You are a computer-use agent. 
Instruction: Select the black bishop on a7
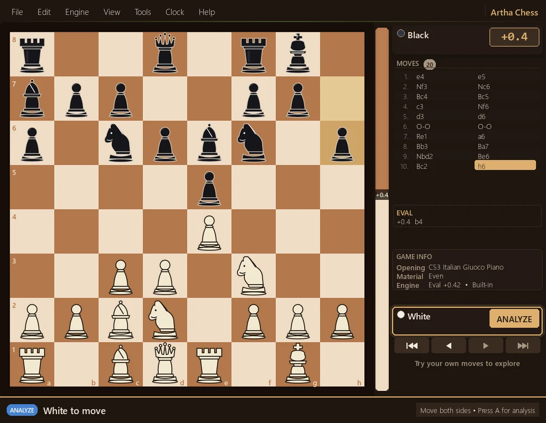(32, 98)
